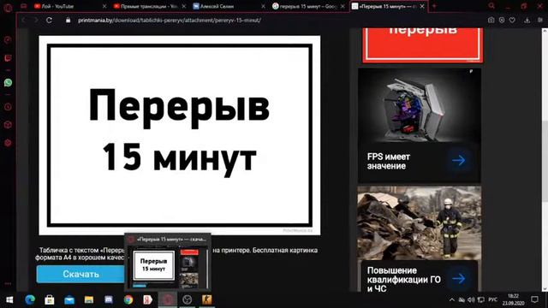This screenshot has width=548, height=308.
Task: Open the Перерыв 15 минут sign image
Action: (180, 135)
